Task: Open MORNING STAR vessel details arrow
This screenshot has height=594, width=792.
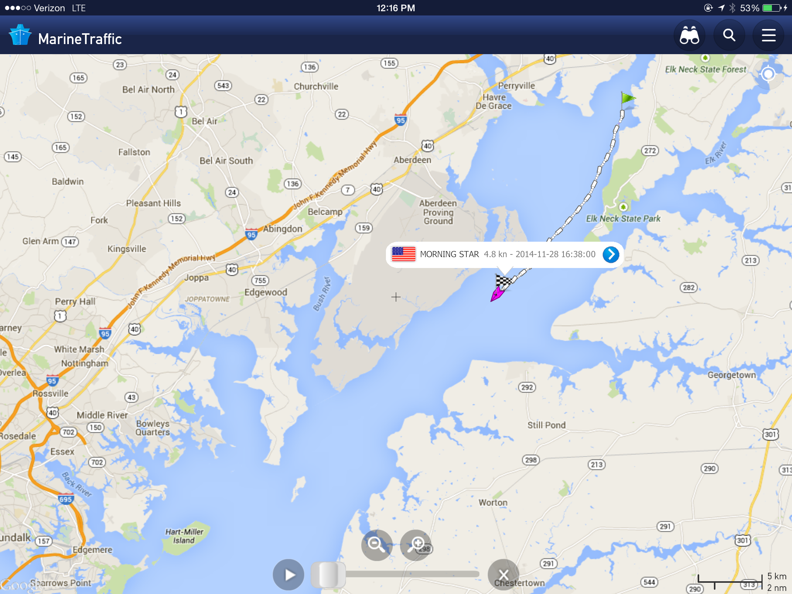Action: (x=611, y=254)
